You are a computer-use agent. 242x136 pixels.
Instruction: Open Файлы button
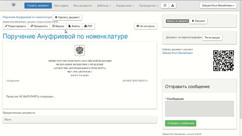coord(74,26)
